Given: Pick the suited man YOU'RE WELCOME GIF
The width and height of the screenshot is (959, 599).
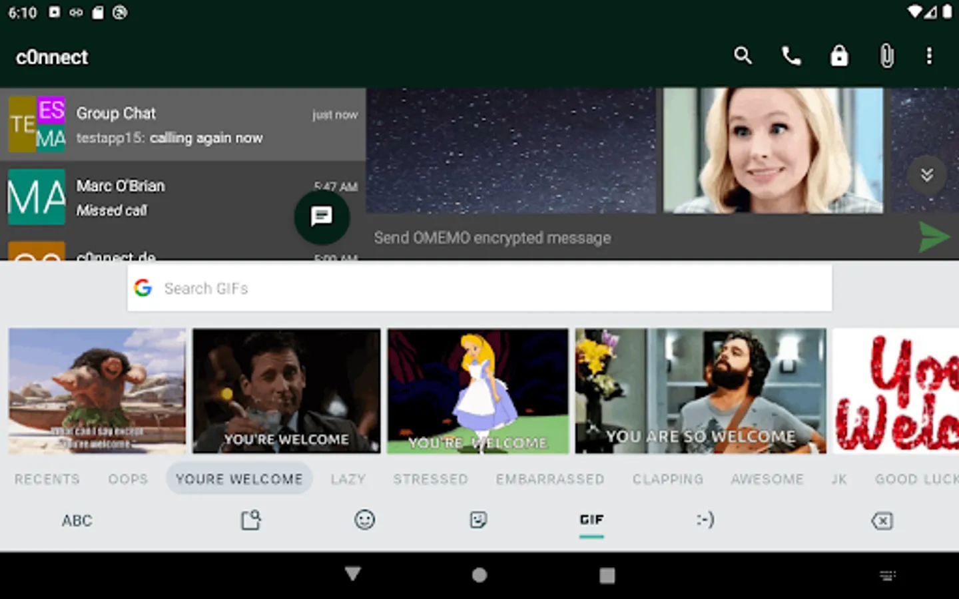Looking at the screenshot, I should click(286, 391).
